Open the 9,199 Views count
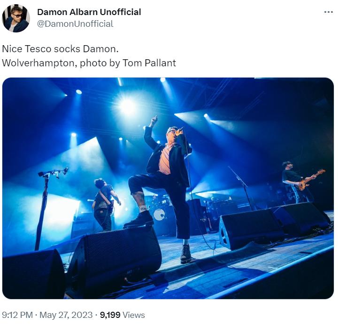The image size is (338, 324). tap(122, 315)
